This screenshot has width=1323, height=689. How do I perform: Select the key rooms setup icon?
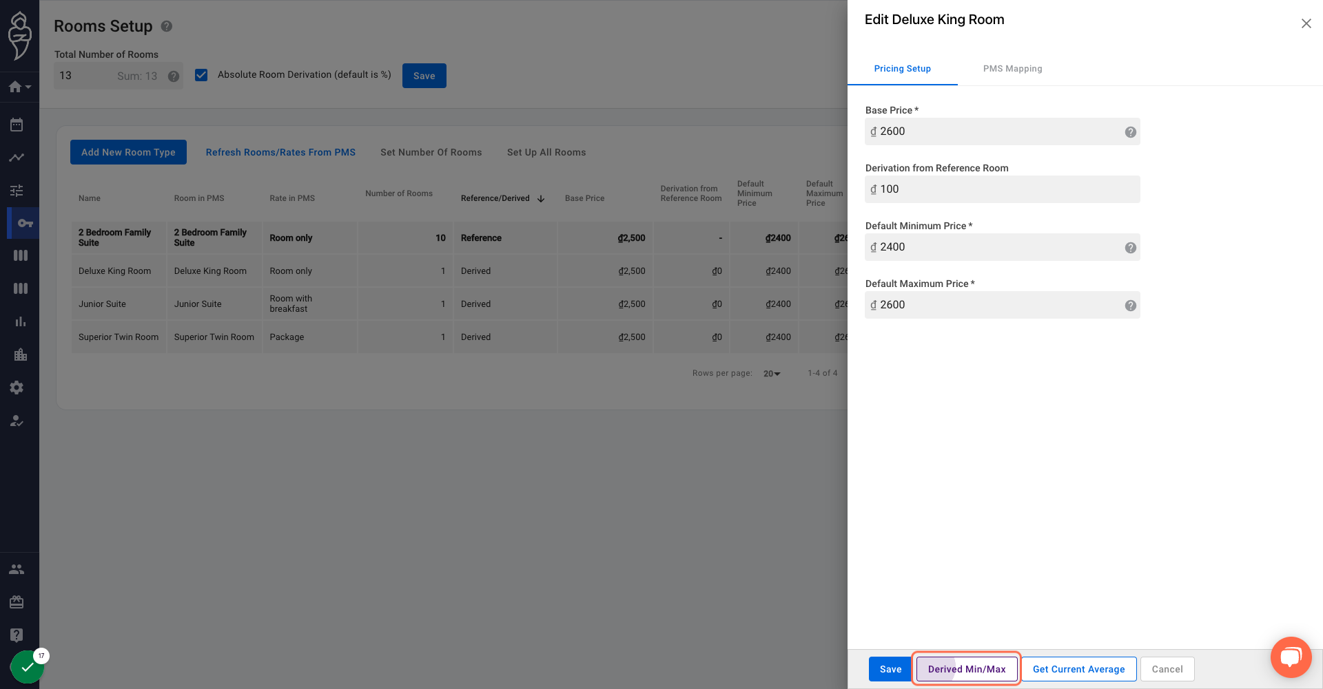click(x=25, y=223)
